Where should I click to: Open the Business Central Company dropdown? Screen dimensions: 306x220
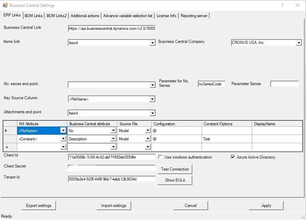click(298, 43)
